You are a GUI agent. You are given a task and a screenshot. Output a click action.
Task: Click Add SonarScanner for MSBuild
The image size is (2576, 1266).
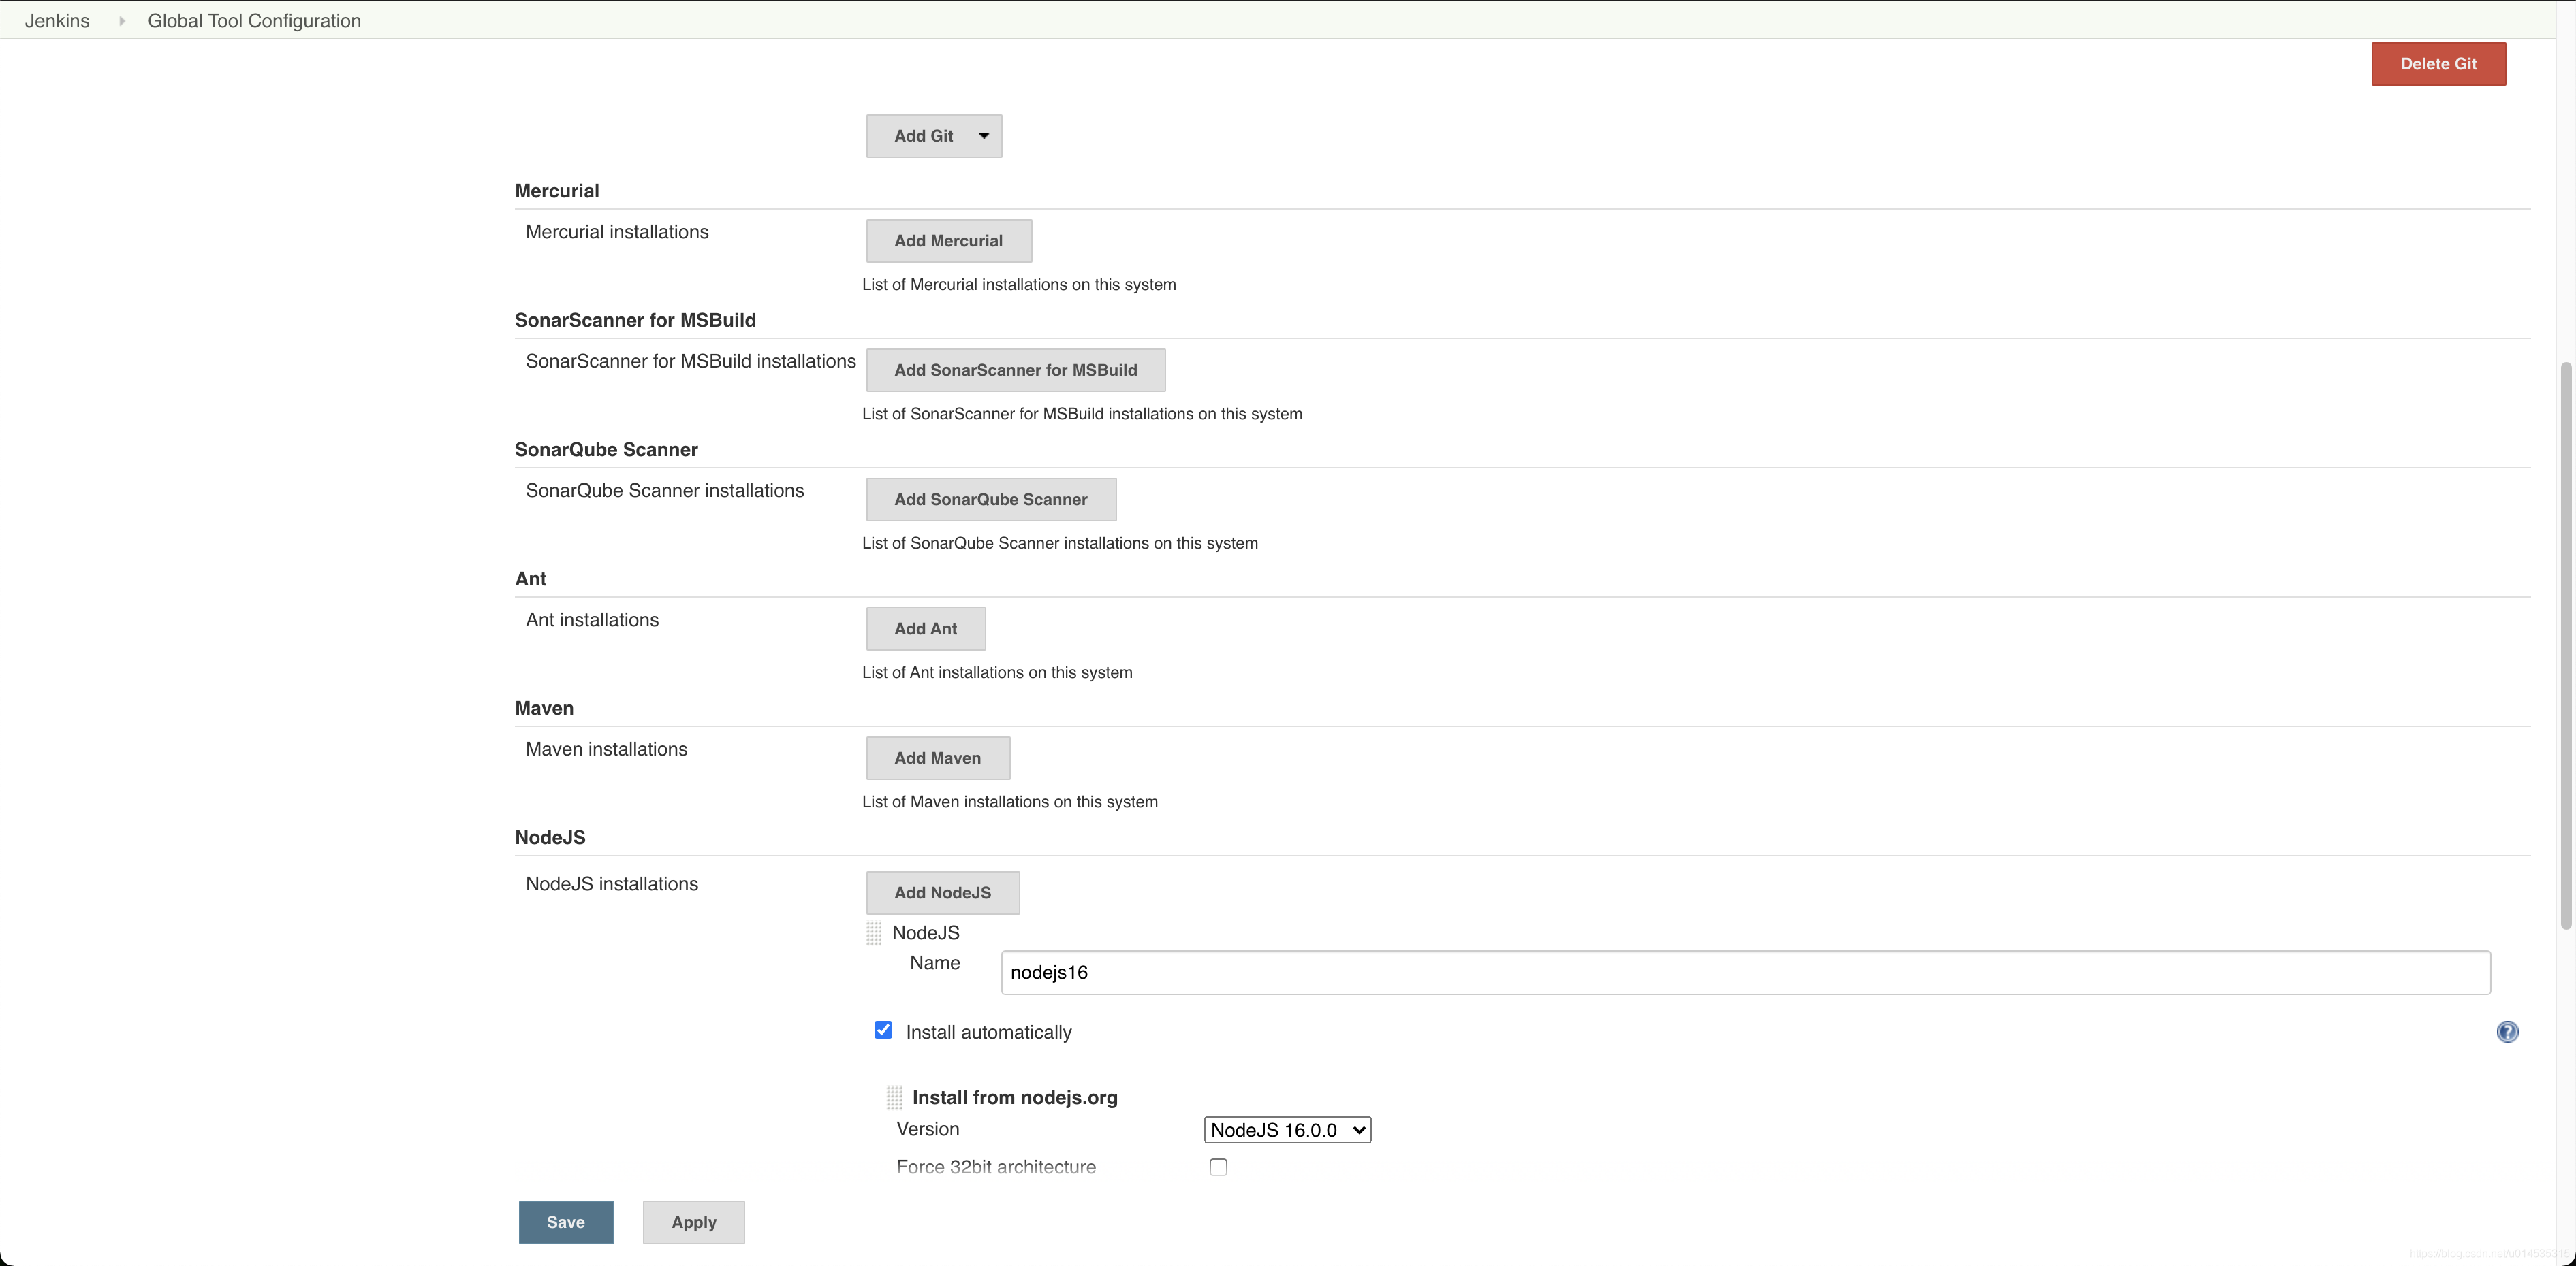[1015, 370]
